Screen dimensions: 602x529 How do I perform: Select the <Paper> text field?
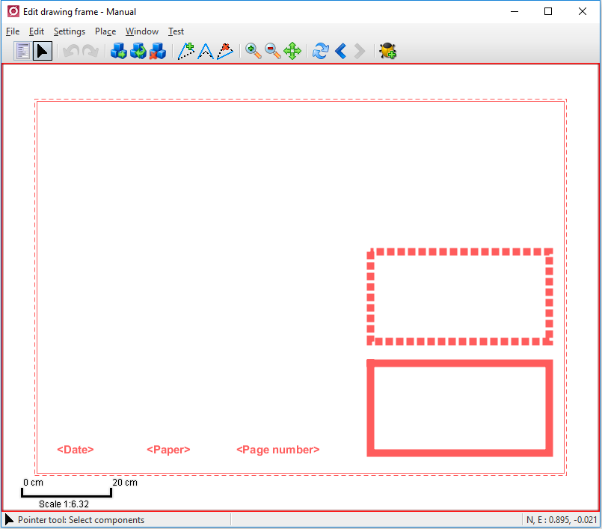point(168,450)
